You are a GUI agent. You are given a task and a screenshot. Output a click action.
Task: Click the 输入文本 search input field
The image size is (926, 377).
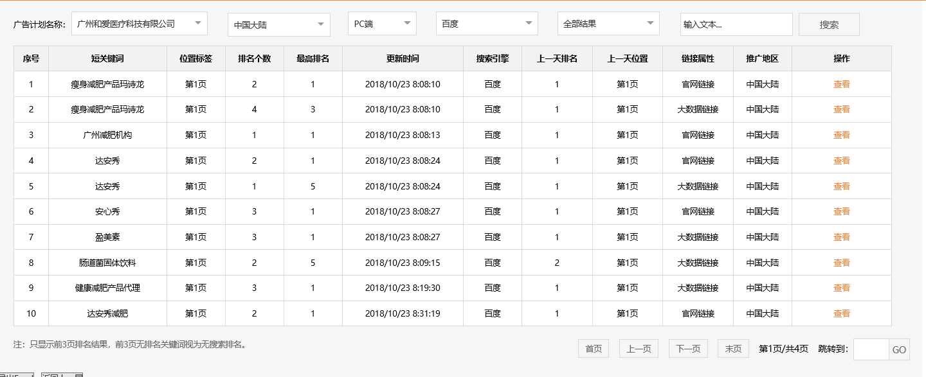[x=736, y=24]
